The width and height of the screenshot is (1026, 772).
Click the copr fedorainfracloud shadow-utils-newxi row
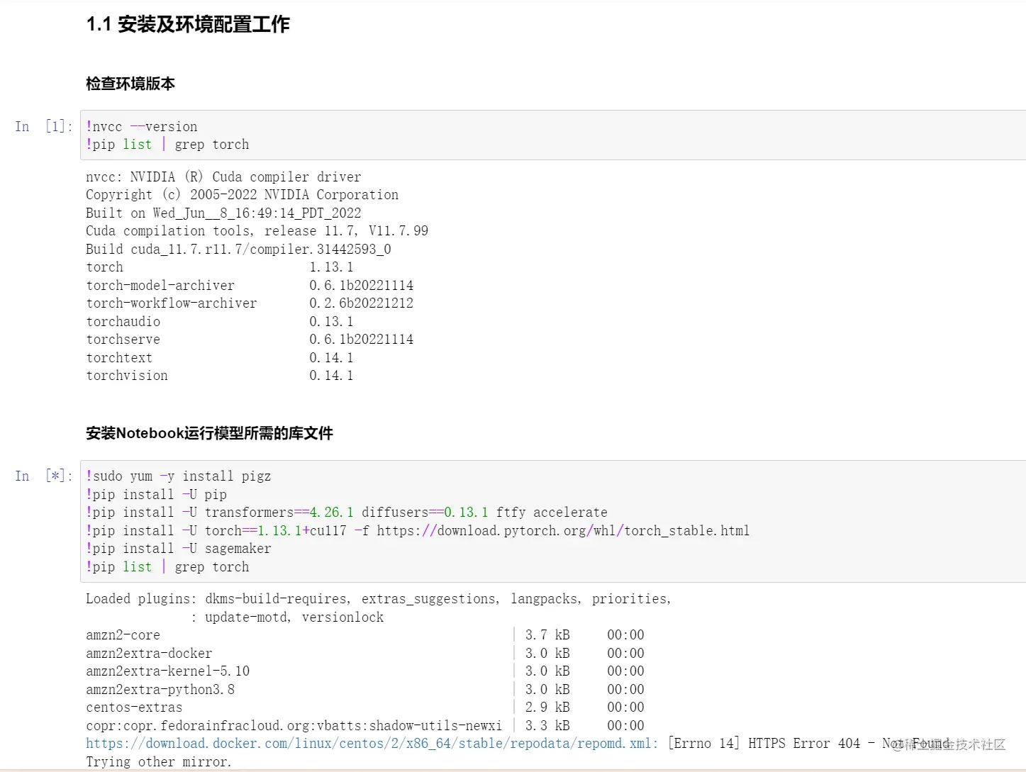tap(365, 725)
